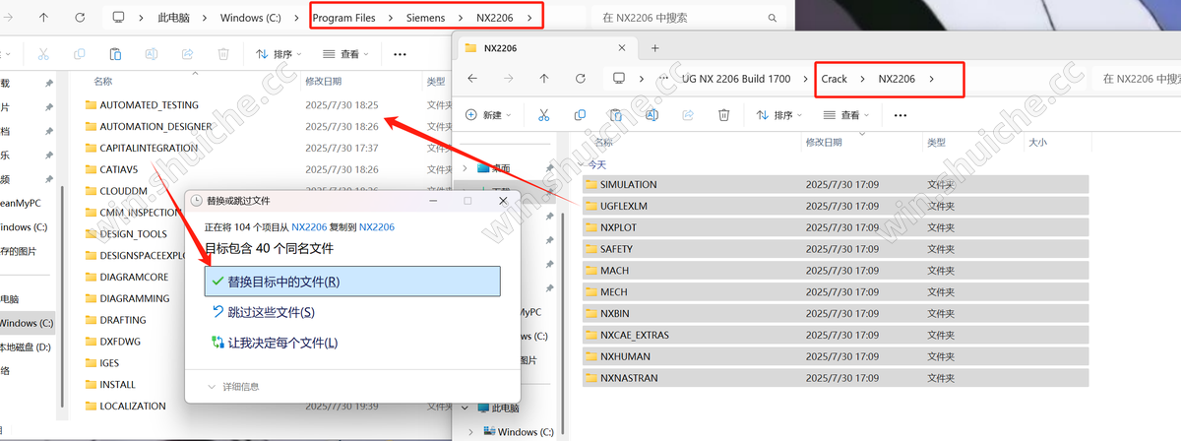
Task: Click the Paste icon in the left window toolbar
Action: pos(116,54)
